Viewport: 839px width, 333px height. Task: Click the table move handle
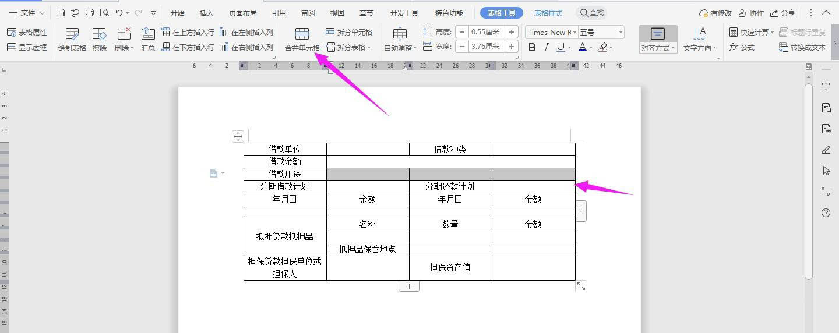point(238,136)
